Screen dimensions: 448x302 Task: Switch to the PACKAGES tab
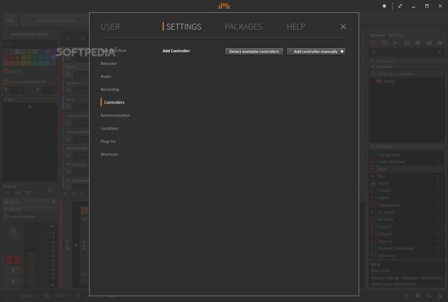[x=243, y=27]
